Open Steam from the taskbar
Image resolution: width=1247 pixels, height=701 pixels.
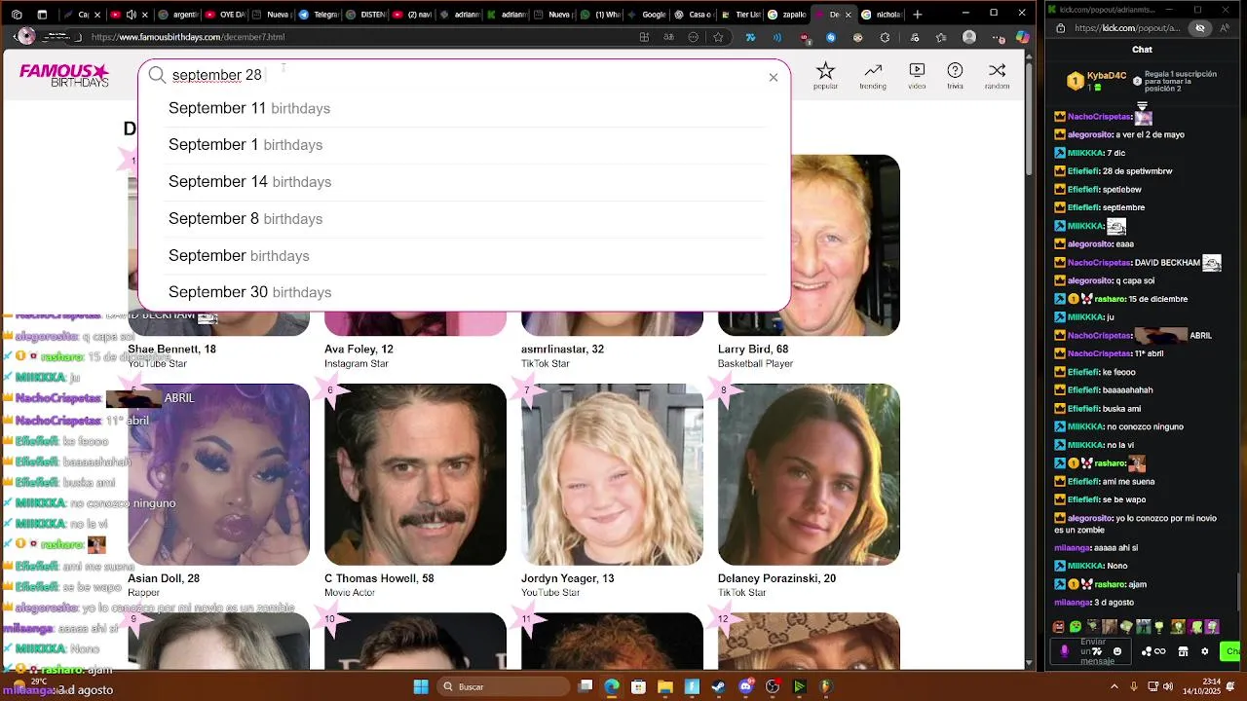(x=719, y=686)
